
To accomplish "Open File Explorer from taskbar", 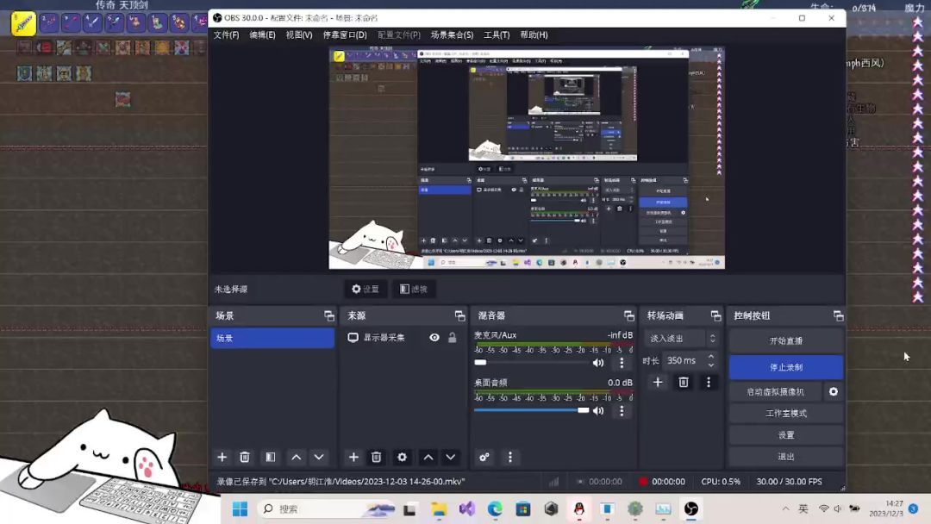I will (x=439, y=509).
